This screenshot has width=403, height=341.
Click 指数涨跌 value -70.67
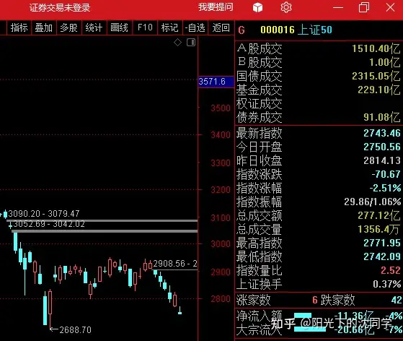[386, 174]
